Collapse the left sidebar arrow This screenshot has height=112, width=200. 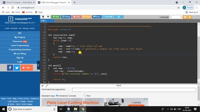tap(38, 65)
